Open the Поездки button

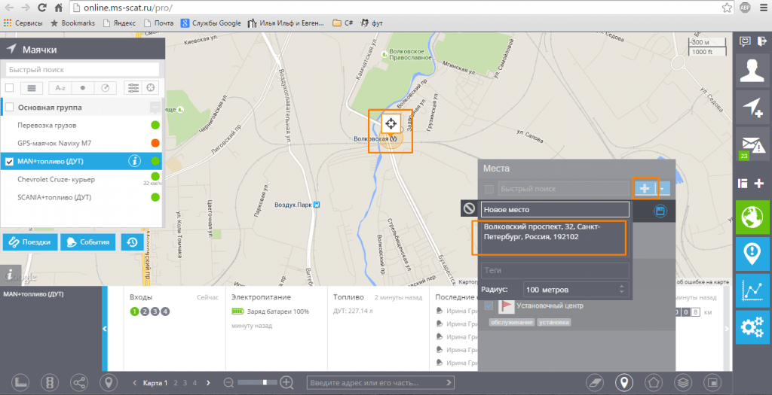coord(30,242)
